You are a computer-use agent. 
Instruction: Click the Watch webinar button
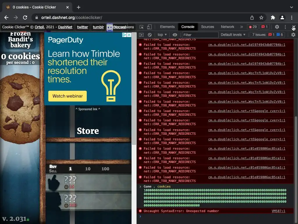[x=68, y=96]
